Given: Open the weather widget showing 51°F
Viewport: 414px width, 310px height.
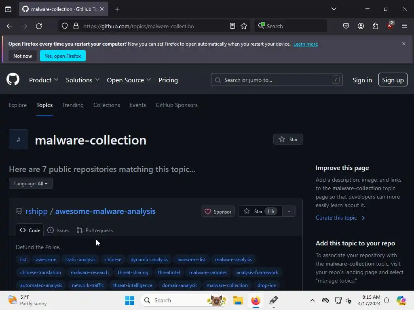Looking at the screenshot, I should coord(27,300).
